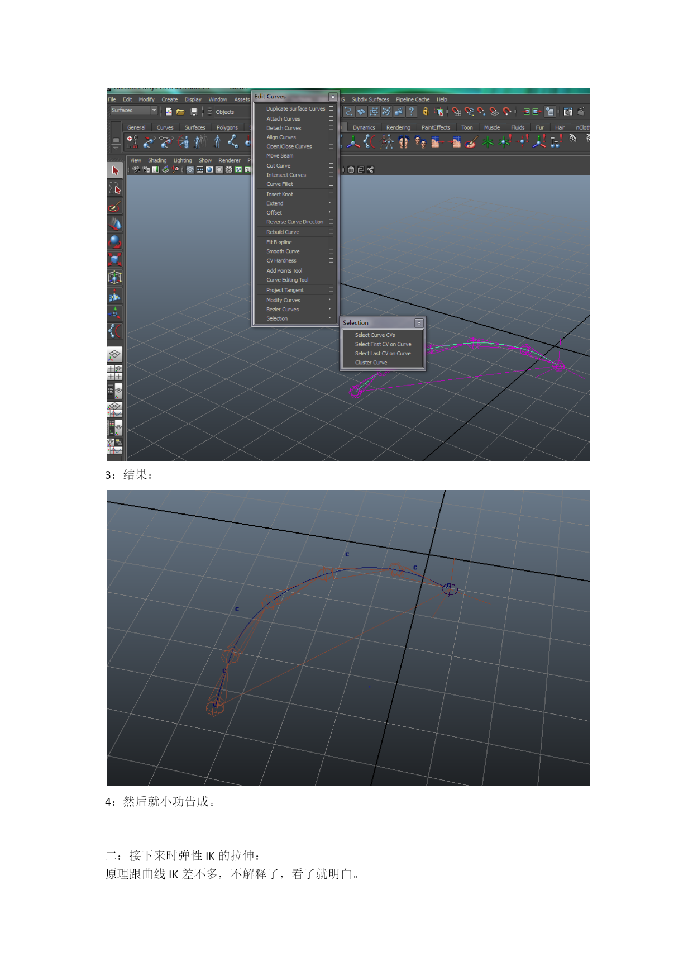Open the Shading panel menu
The width and height of the screenshot is (693, 980).
coord(157,160)
